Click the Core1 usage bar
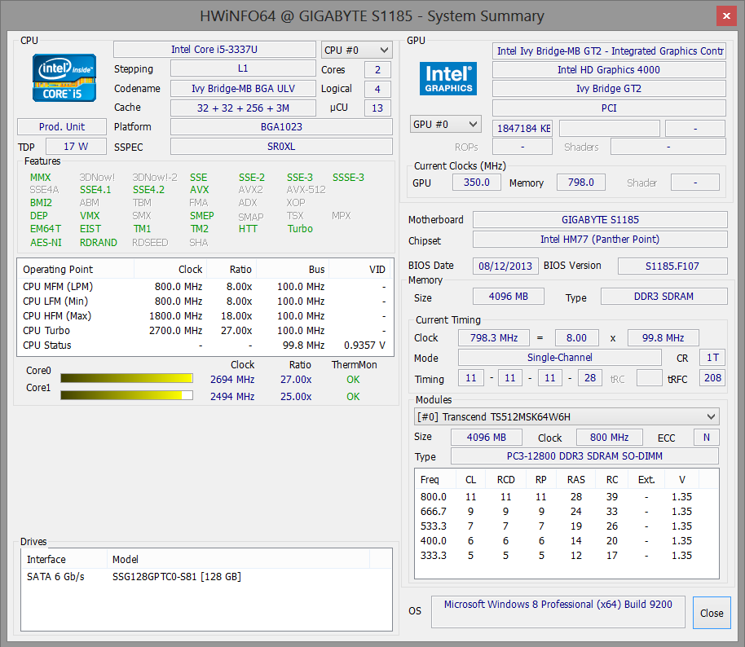 tap(126, 395)
